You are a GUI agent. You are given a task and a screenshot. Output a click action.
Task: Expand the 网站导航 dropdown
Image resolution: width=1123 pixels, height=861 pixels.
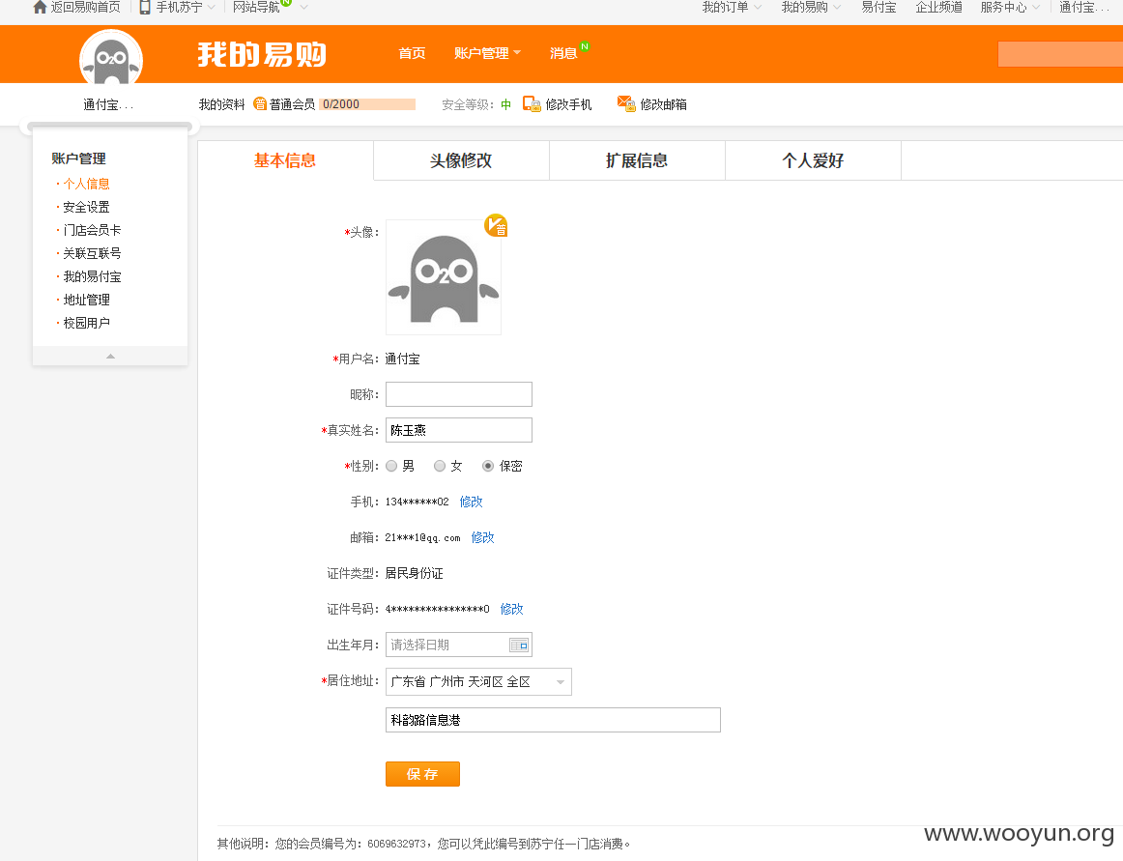pos(303,7)
